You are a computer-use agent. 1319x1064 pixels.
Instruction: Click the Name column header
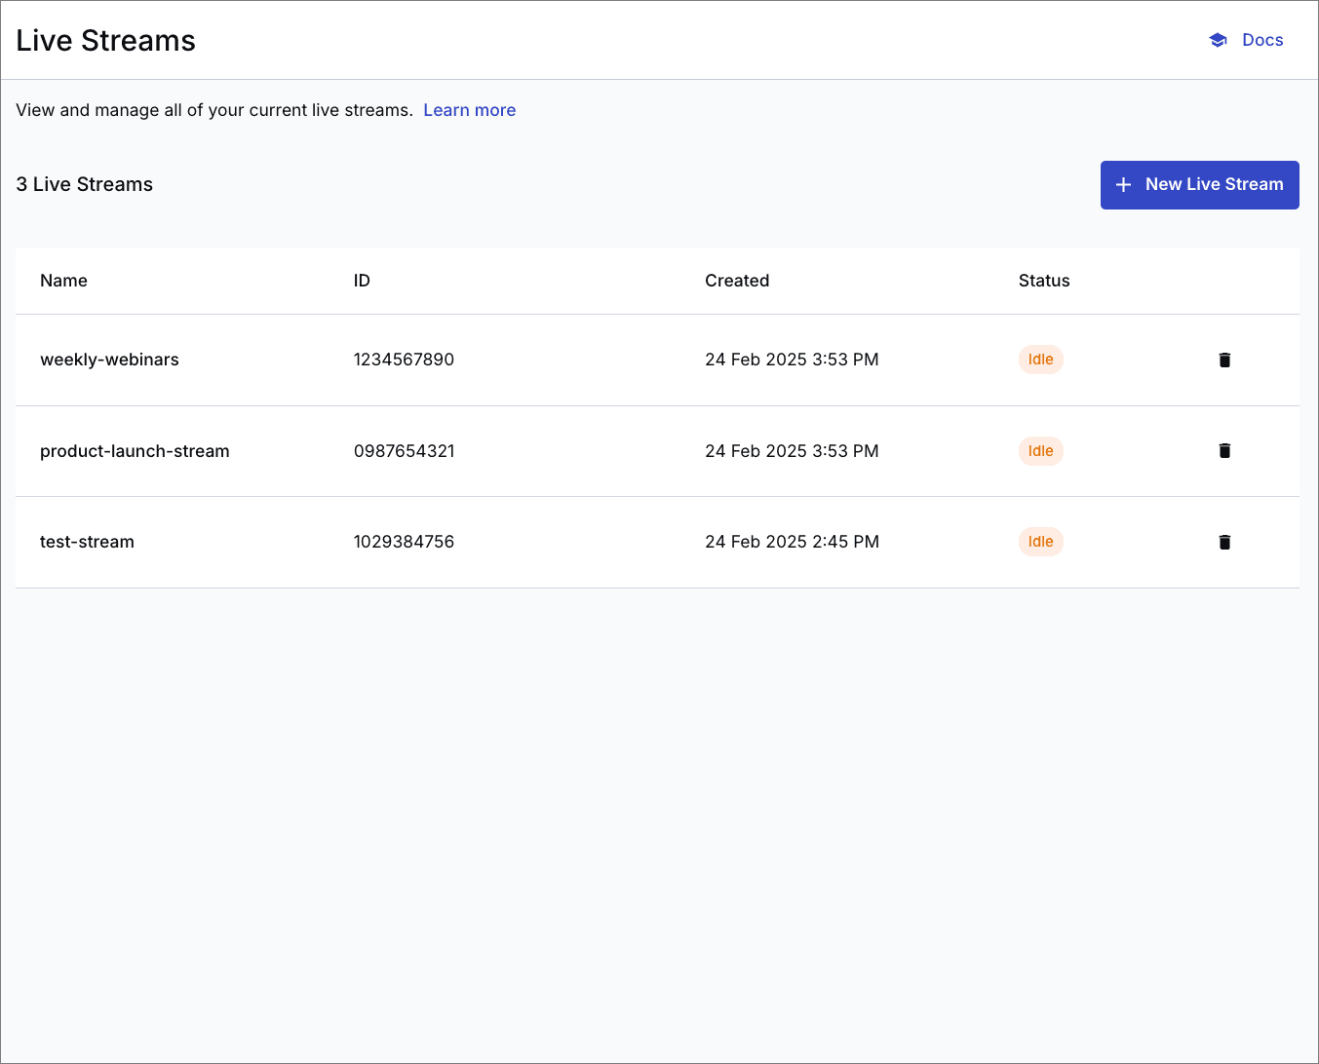tap(63, 281)
